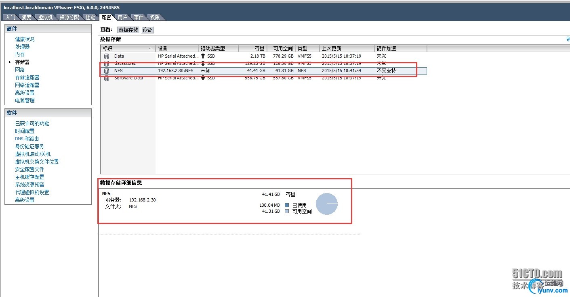Switch to the 性能 tab

tap(90, 17)
